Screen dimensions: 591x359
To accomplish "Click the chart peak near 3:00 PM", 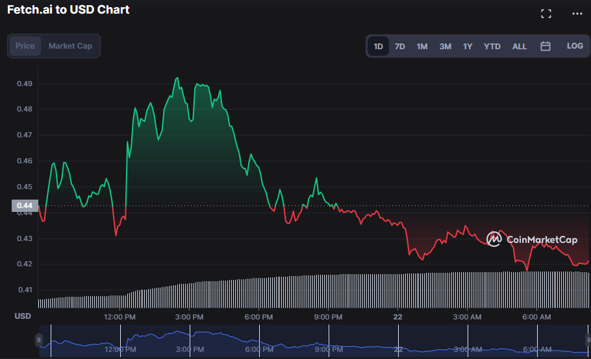I will click(177, 78).
